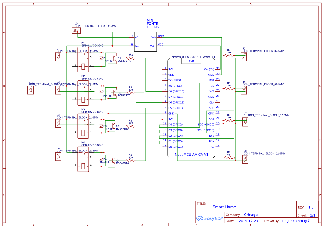The width and height of the screenshot is (324, 229).
Task: Click the K4 relay symbol
Action: tap(83, 159)
